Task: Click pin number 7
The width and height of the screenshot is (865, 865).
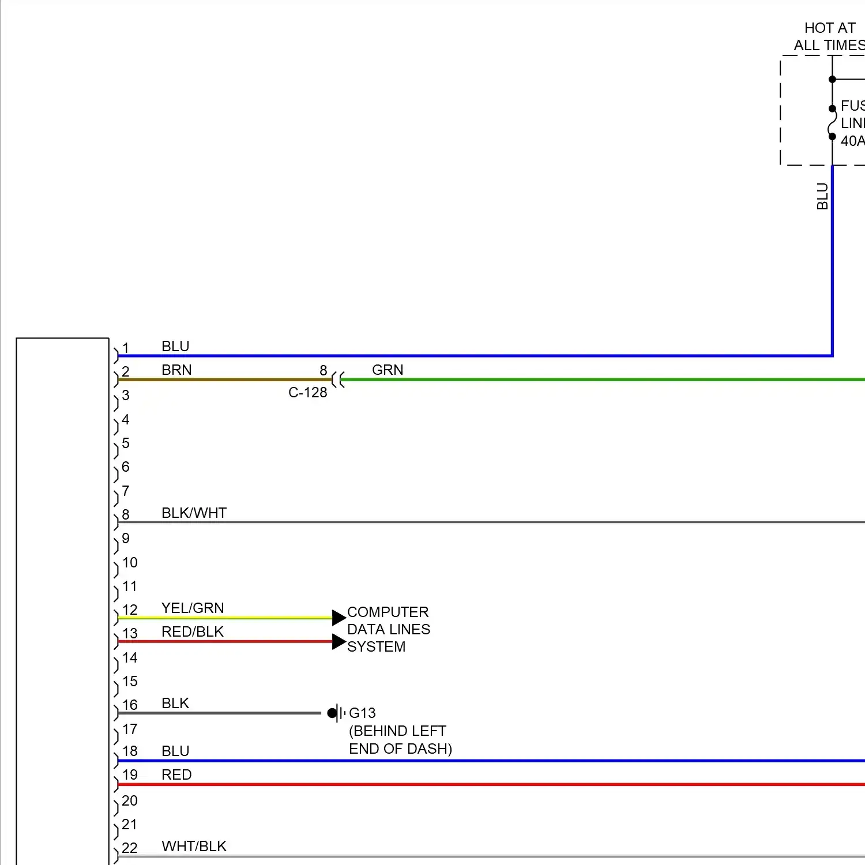Action: click(x=126, y=491)
